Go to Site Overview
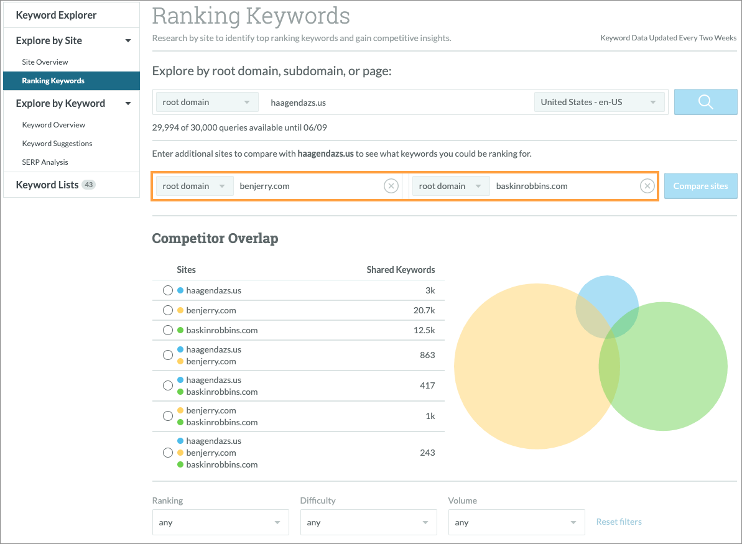Viewport: 742px width, 544px height. pos(45,62)
